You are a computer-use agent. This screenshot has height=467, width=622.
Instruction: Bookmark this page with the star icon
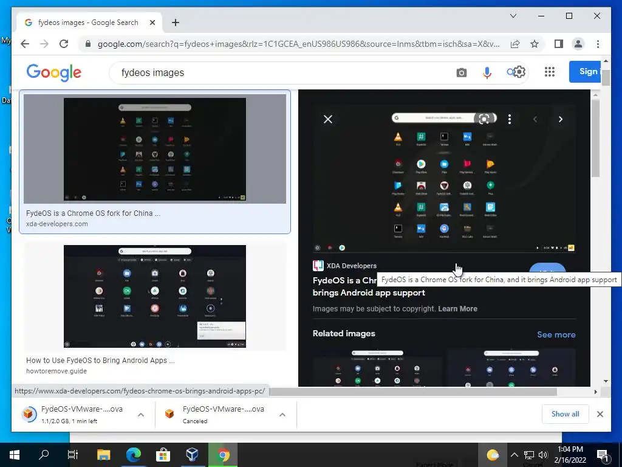point(535,44)
